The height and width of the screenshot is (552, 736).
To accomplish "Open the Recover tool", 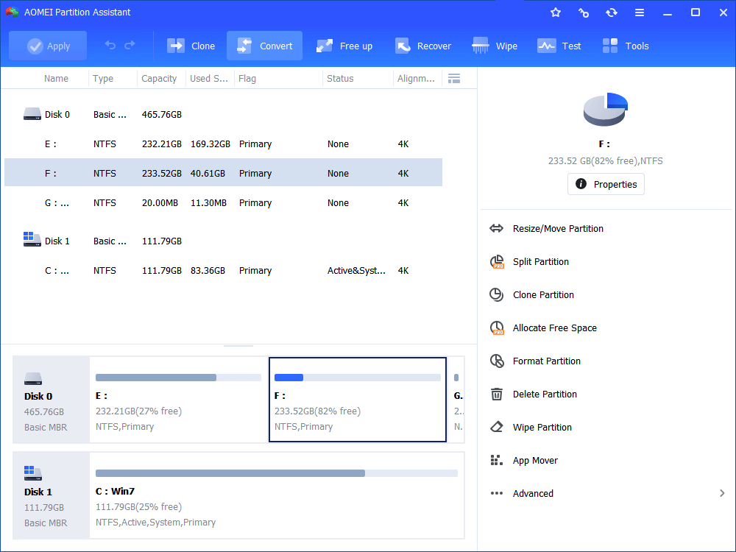I will pos(403,46).
